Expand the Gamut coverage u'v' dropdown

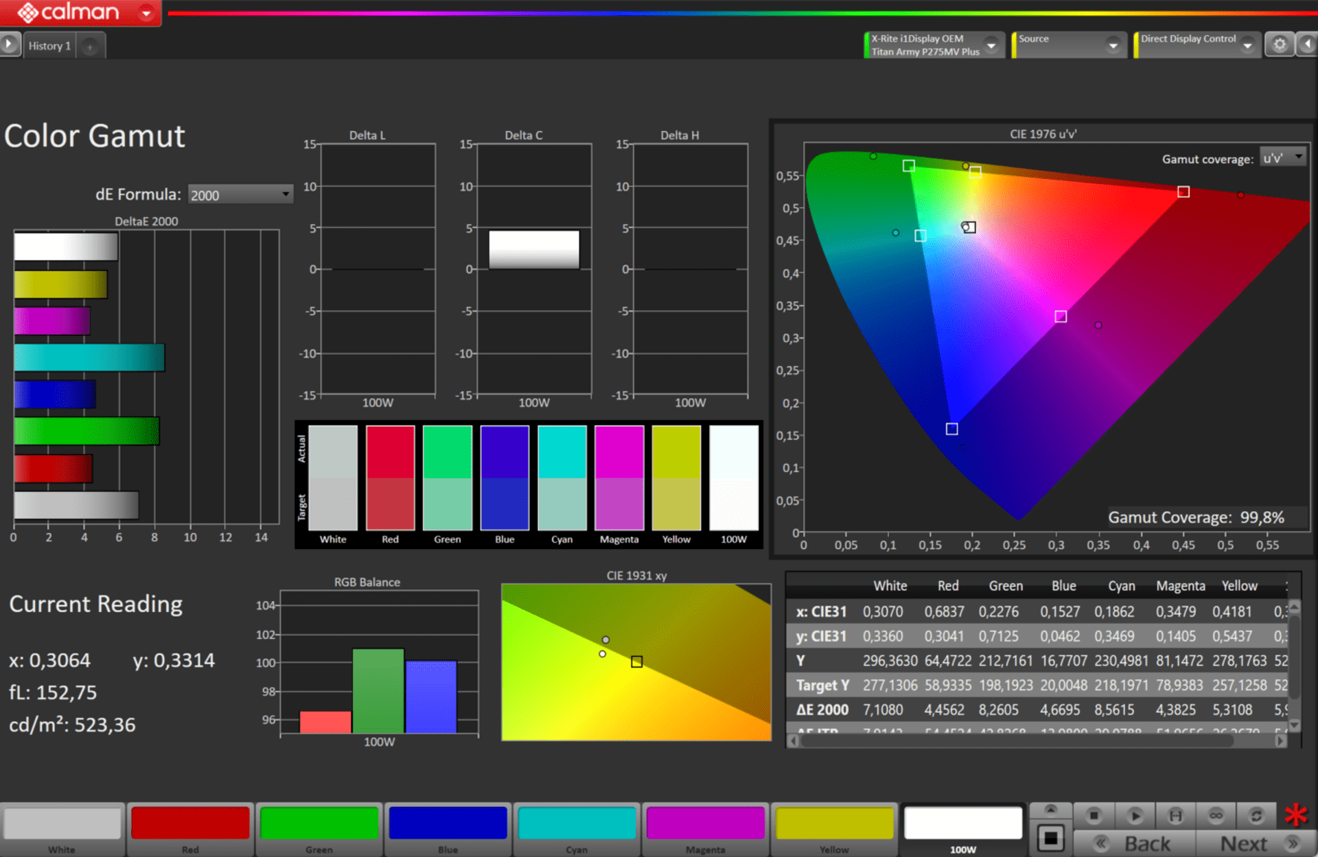(1283, 158)
